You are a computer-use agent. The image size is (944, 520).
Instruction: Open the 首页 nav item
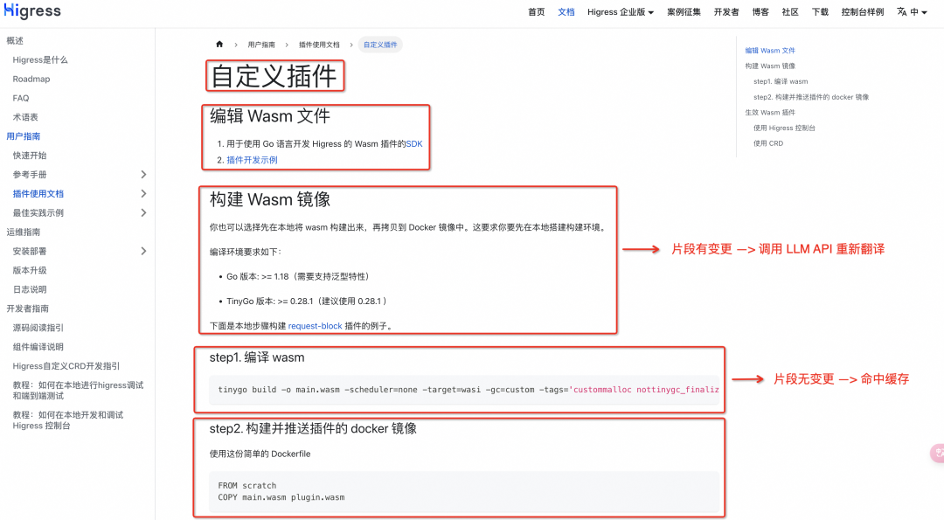point(536,12)
